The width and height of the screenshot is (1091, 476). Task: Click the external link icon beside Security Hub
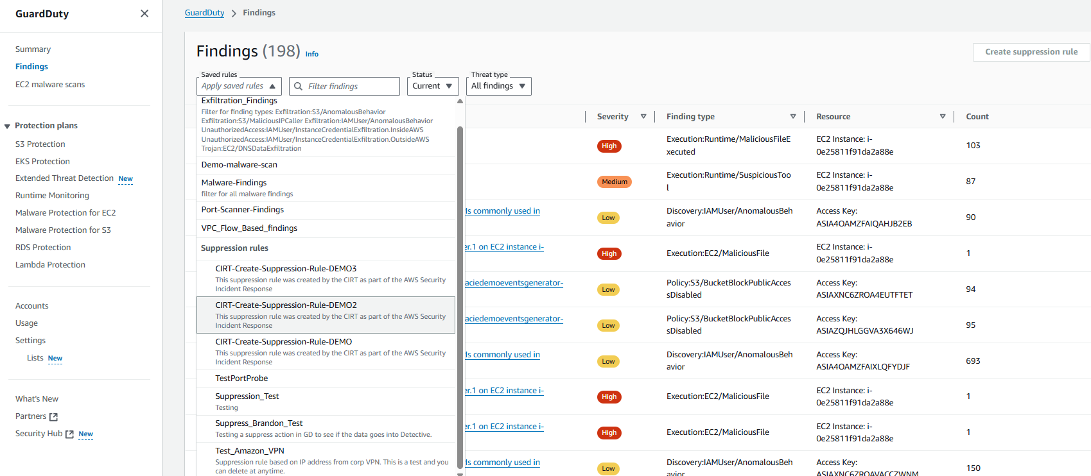coord(69,434)
